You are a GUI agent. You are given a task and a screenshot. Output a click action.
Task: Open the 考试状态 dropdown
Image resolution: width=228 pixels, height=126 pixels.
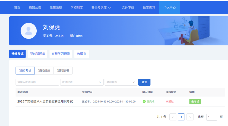(x=82, y=82)
